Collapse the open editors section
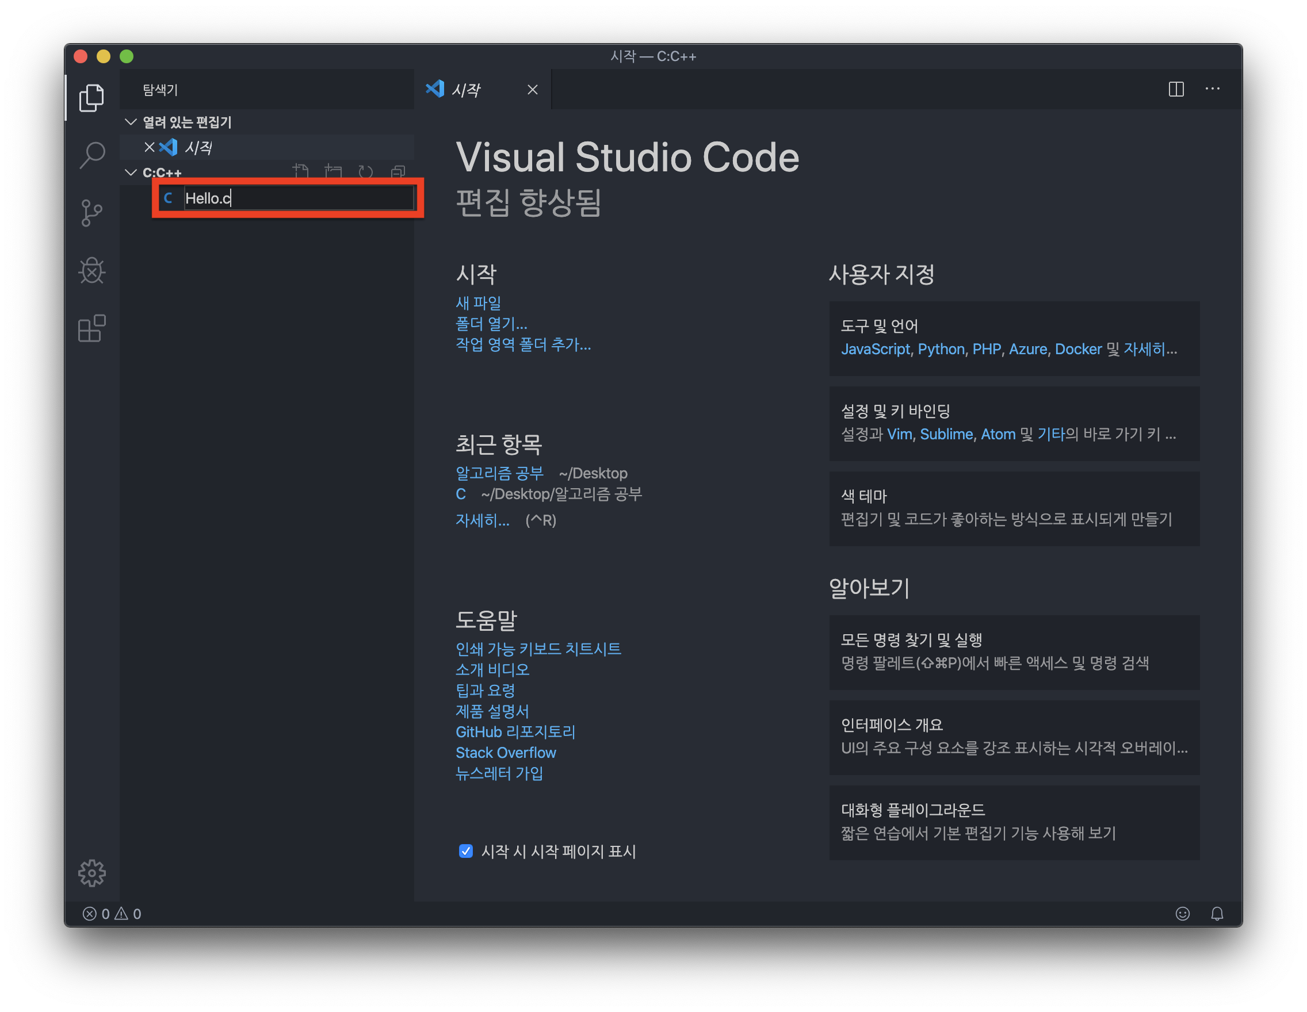The image size is (1307, 1012). pyautogui.click(x=131, y=122)
